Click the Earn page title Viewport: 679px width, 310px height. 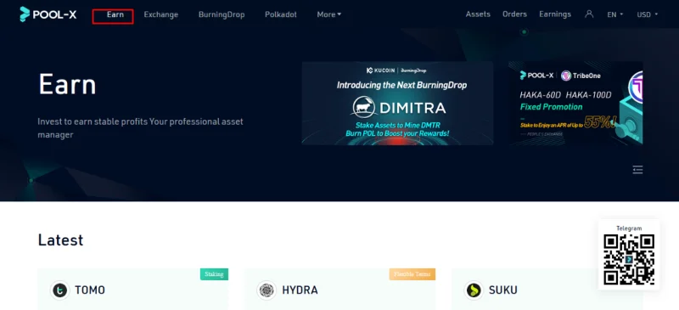[x=67, y=84]
